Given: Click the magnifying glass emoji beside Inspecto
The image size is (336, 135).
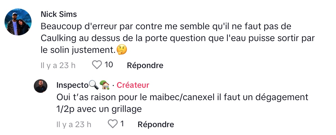Looking at the screenshot, I should click(93, 85).
